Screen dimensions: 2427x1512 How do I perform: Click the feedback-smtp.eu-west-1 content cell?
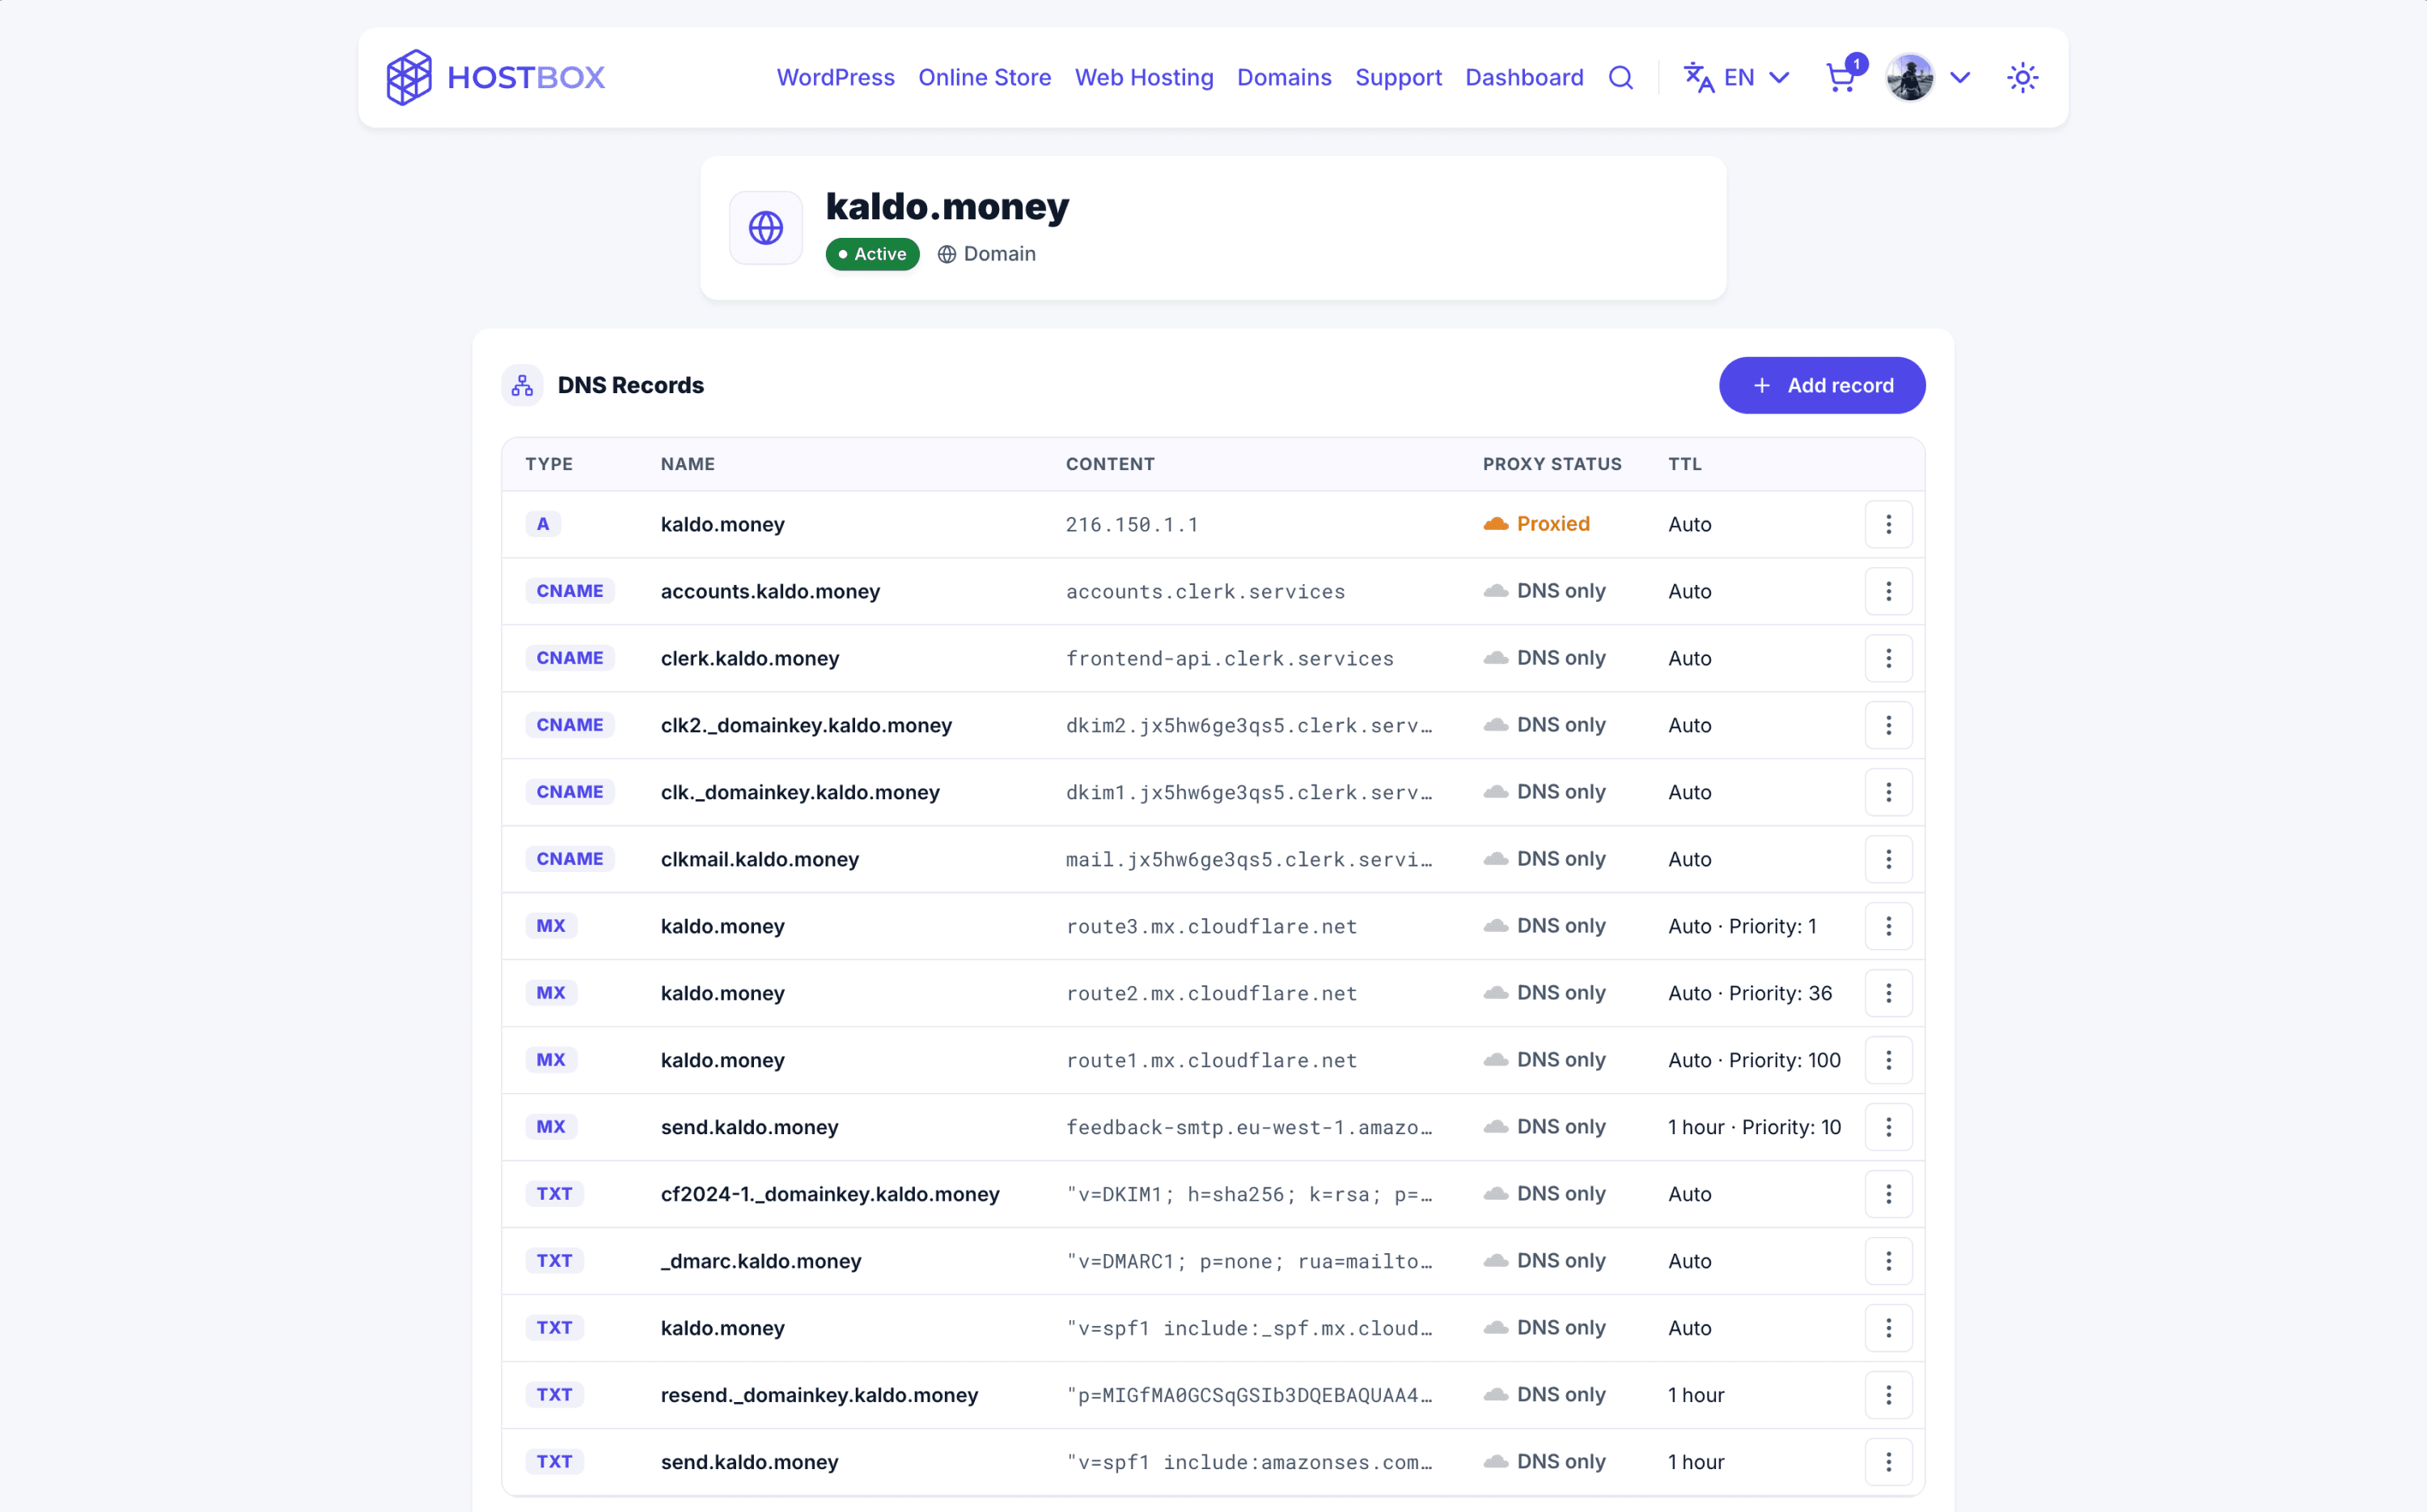(1248, 1127)
